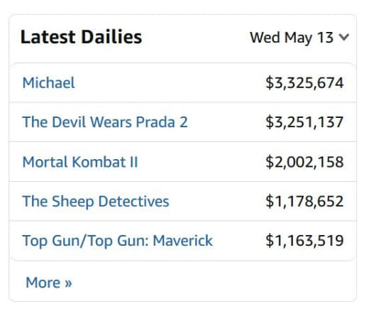369x321 pixels.
Task: Select the $3,325,674 gross figure
Action: pos(304,83)
